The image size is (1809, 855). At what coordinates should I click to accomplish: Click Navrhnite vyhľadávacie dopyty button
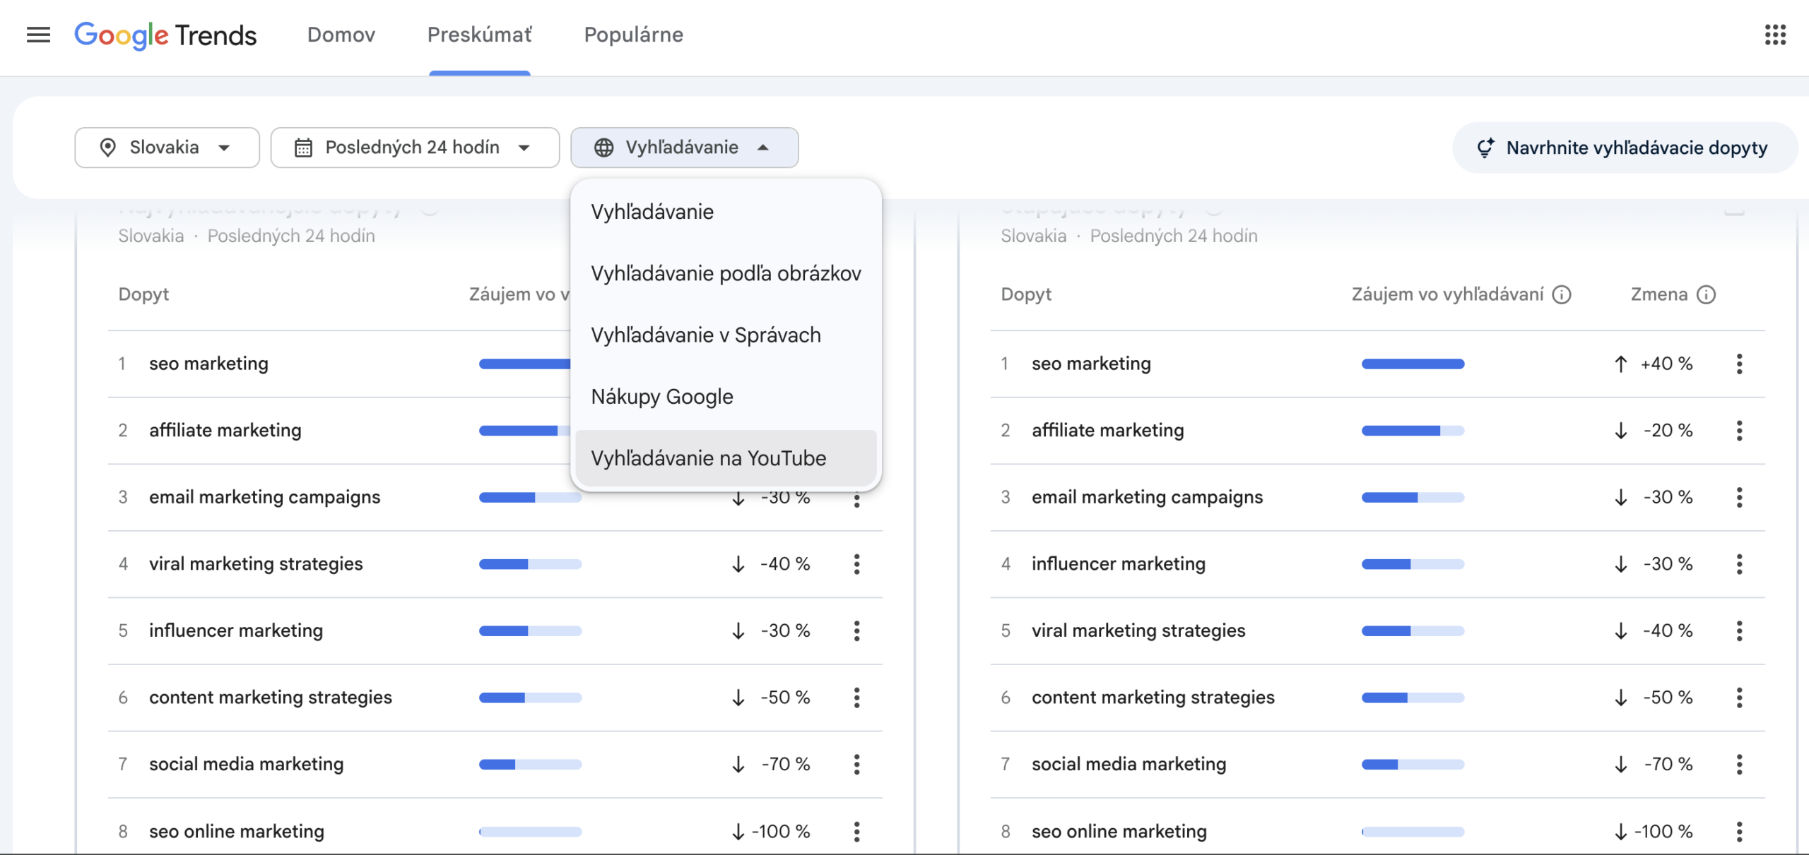coord(1624,148)
